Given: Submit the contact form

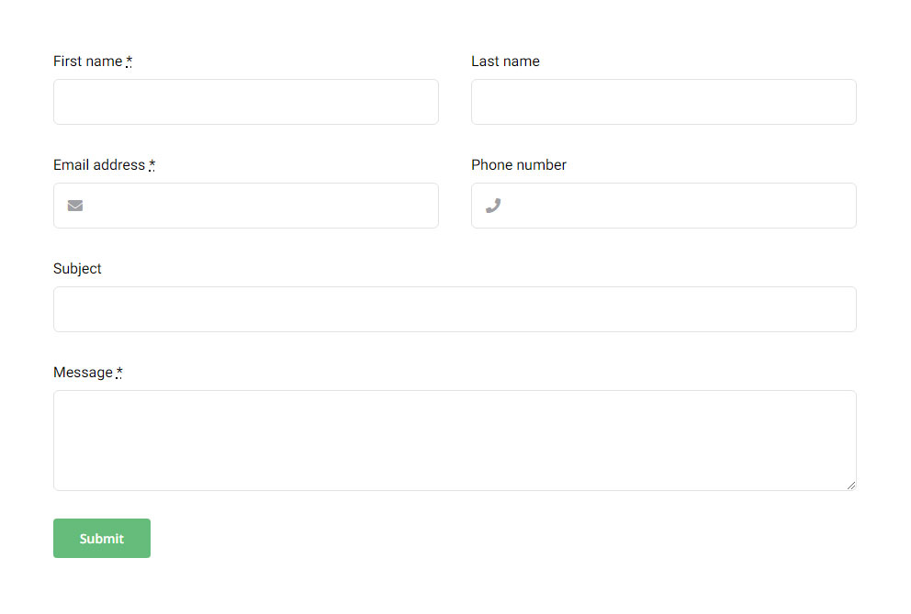Looking at the screenshot, I should pyautogui.click(x=102, y=539).
